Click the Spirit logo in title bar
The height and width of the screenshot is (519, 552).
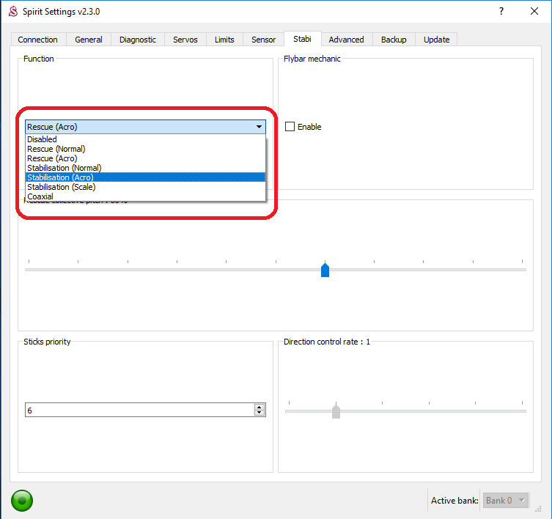[11, 12]
